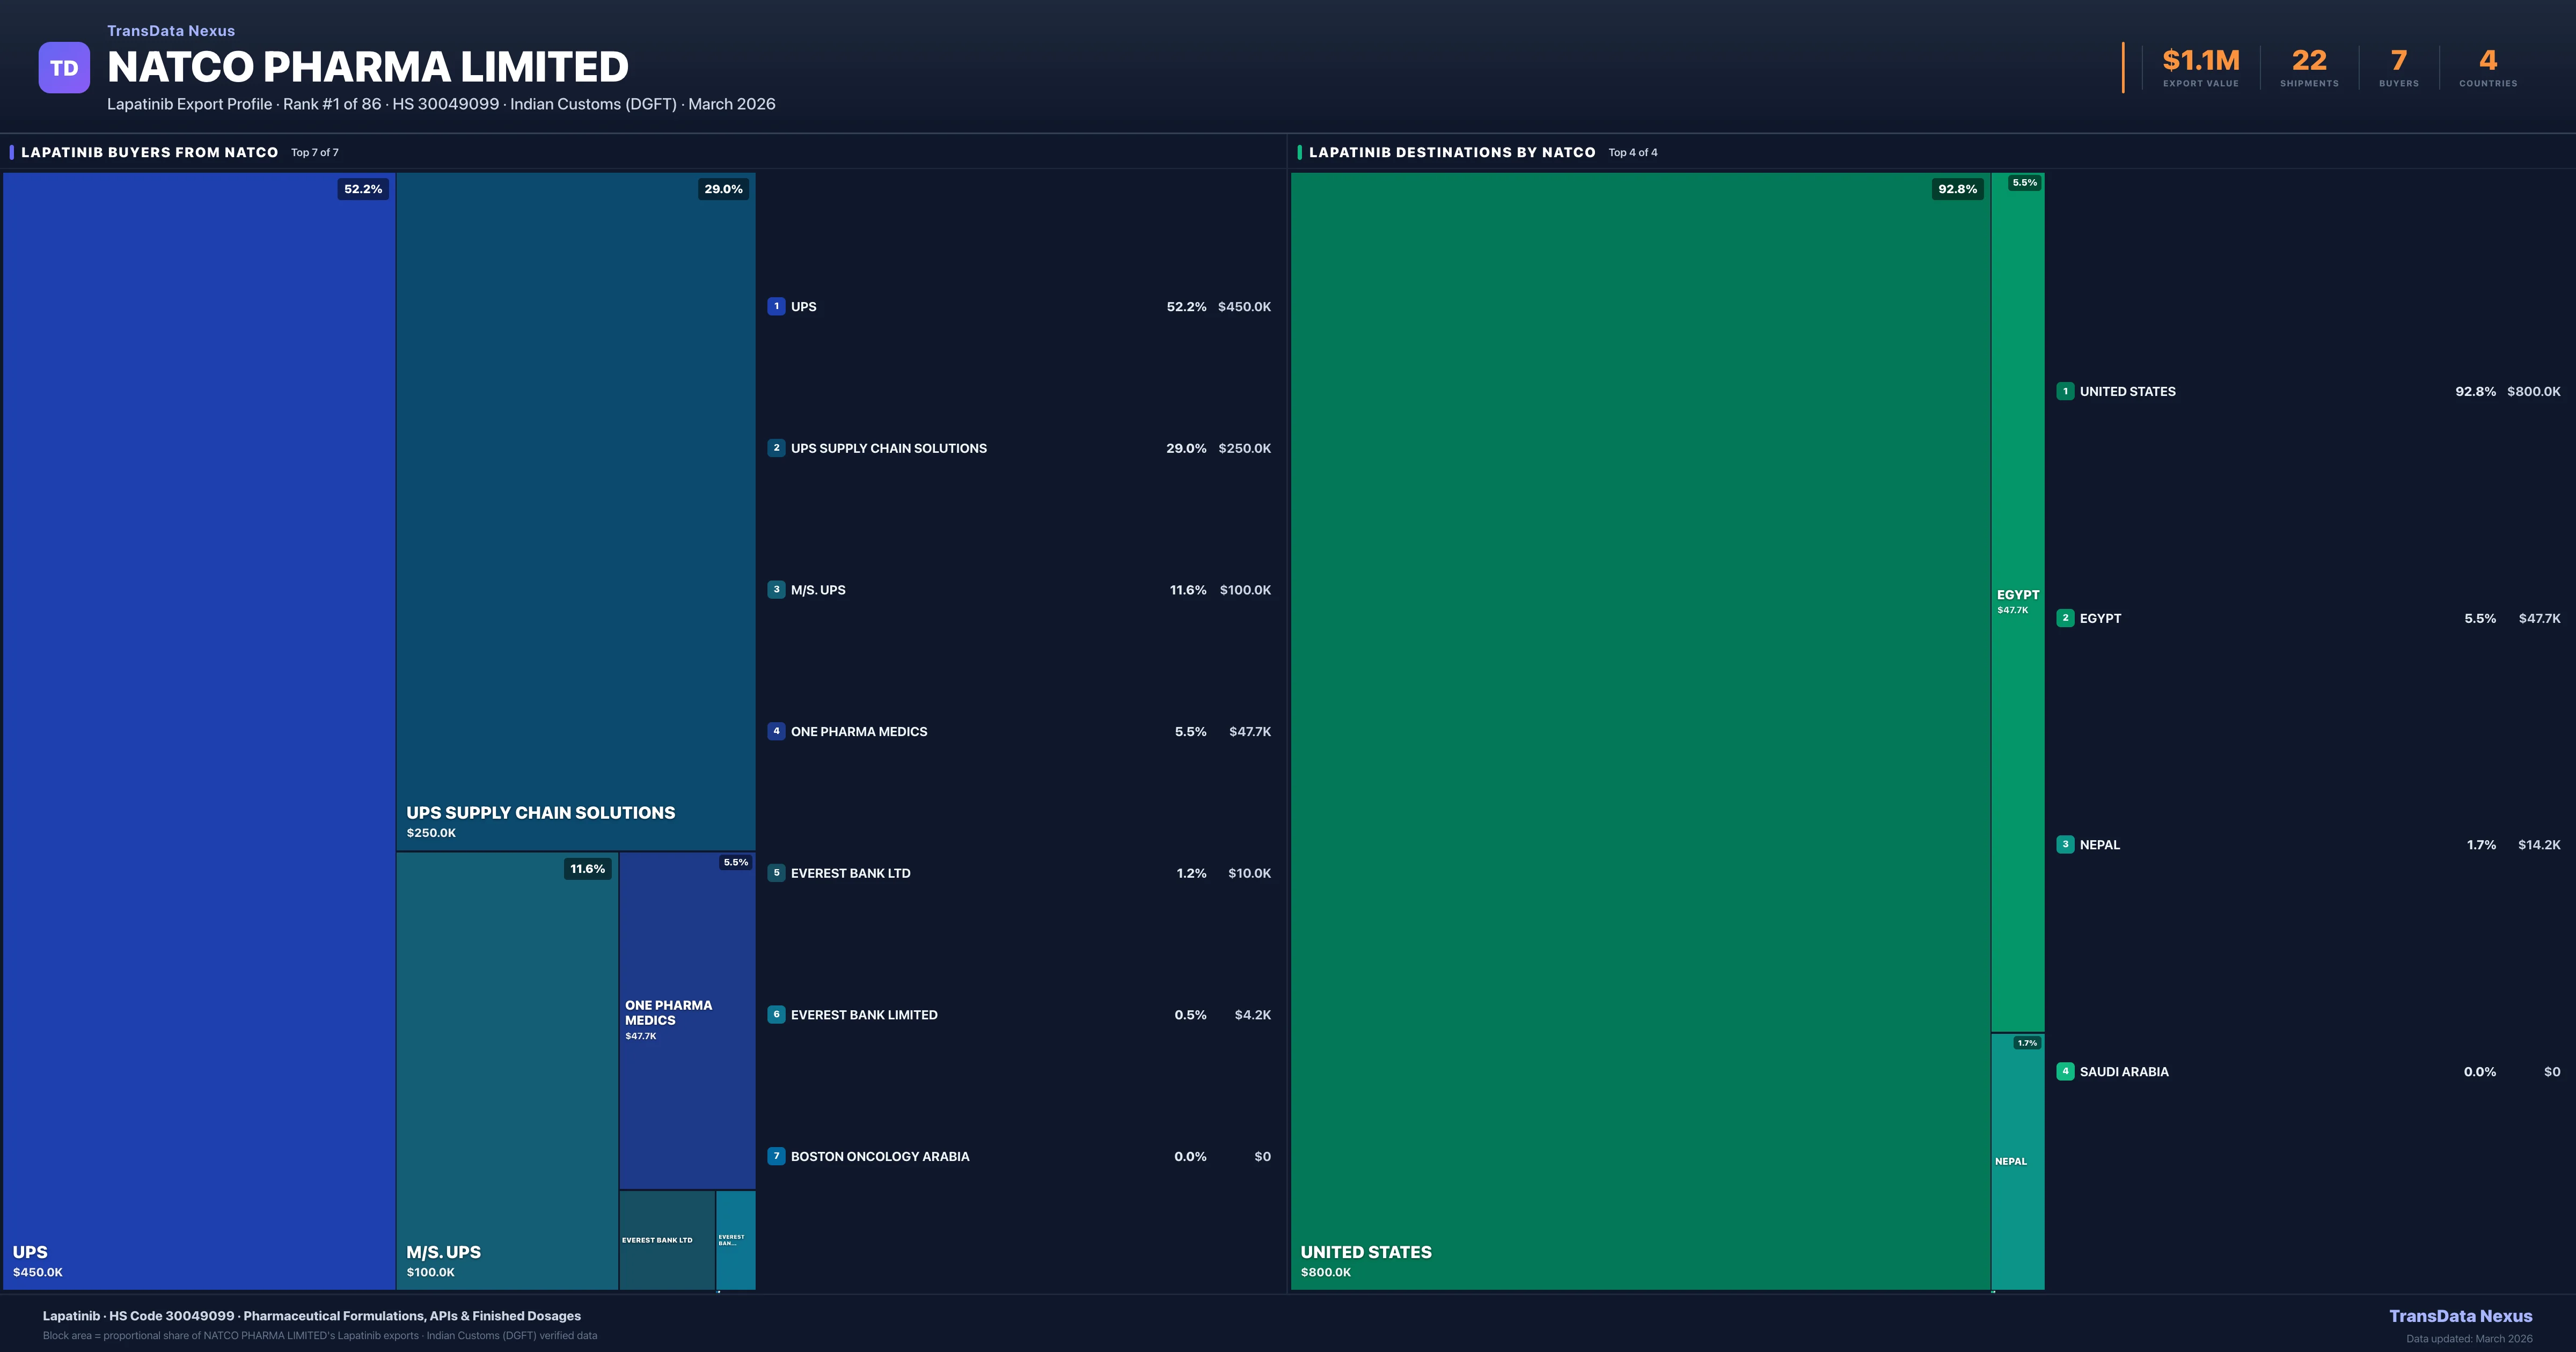Open the Lapatinib Buyers From Natco header
This screenshot has height=1352, width=2576.
coord(150,152)
